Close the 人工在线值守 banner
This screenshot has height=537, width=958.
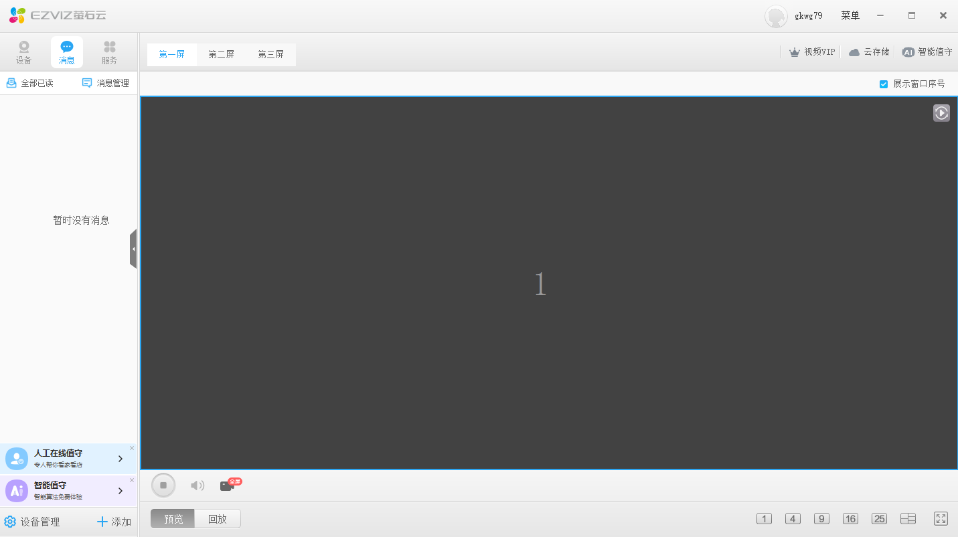(x=132, y=448)
